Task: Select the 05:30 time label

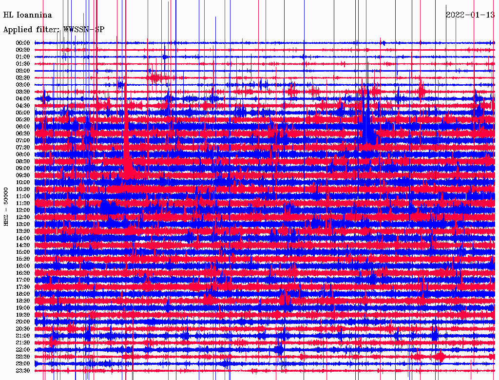Action: click(23, 120)
